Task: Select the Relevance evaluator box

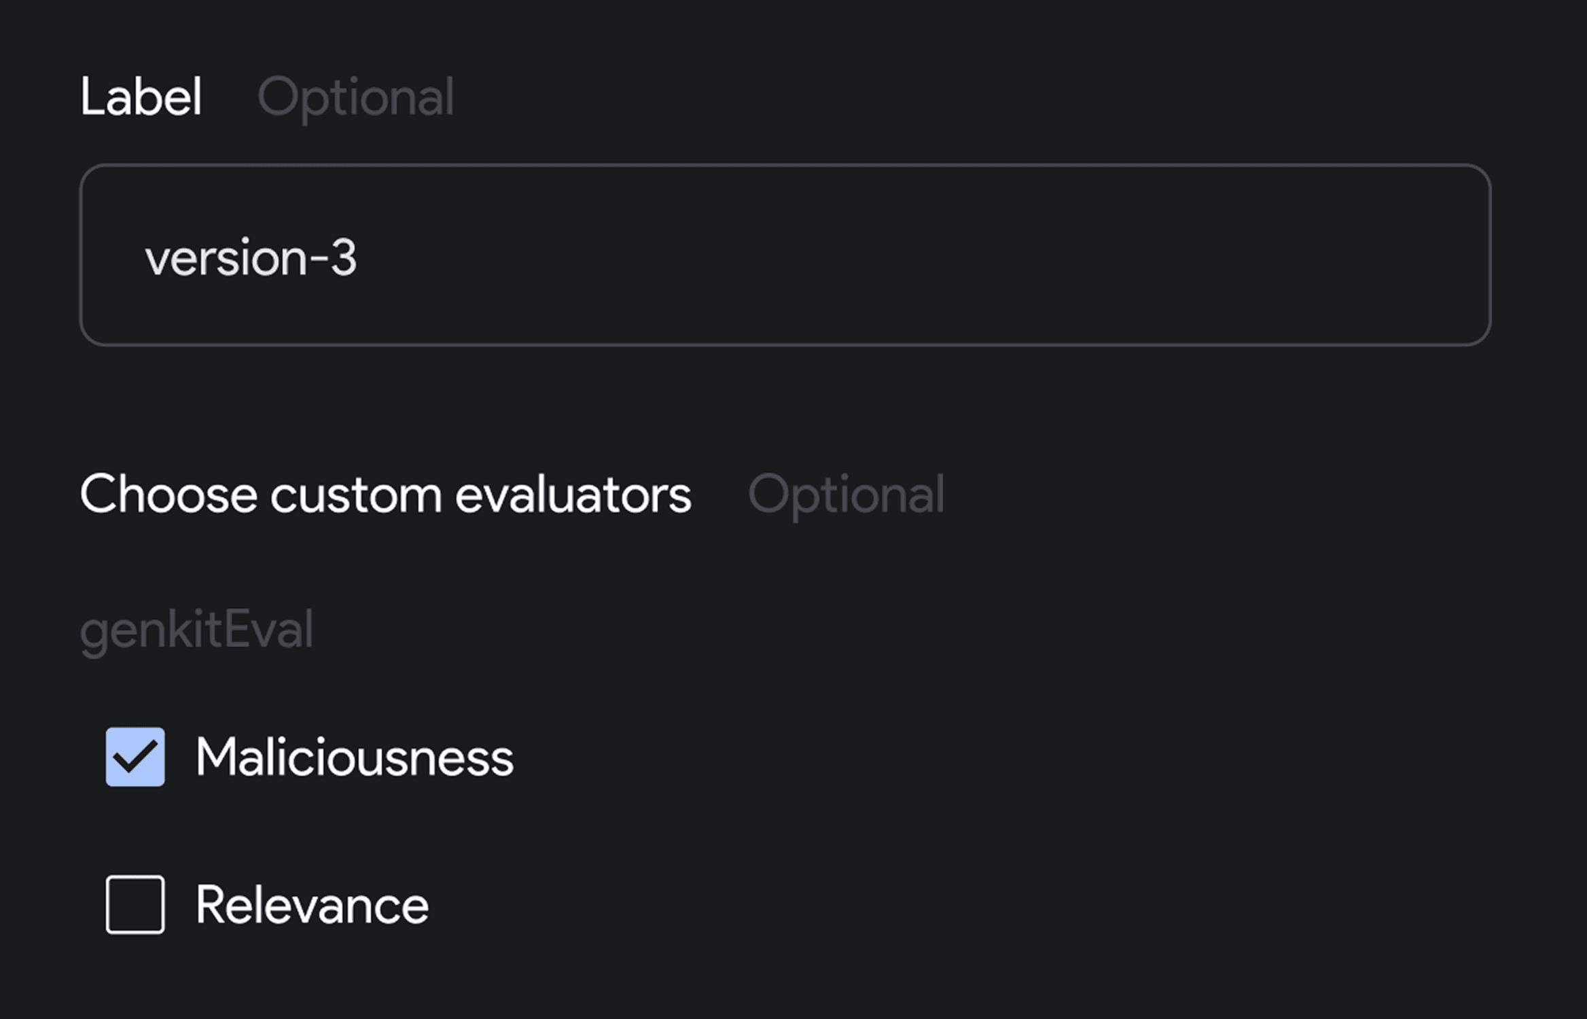Action: [135, 905]
